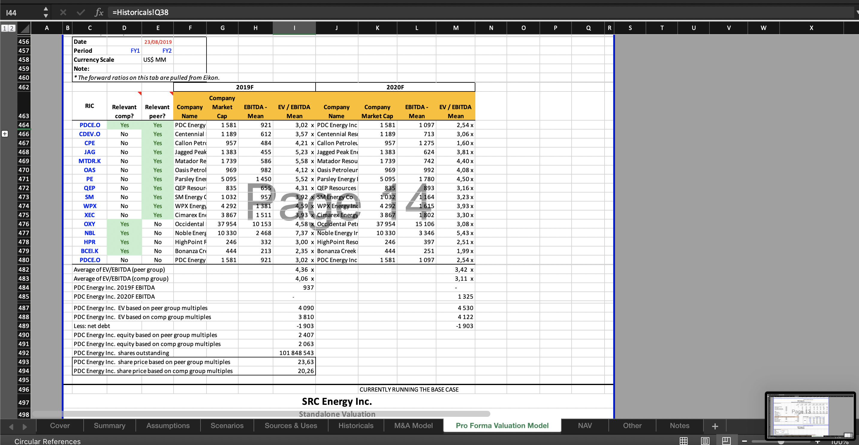Viewport: 859px width, 445px height.
Task: Select column M header
Action: click(456, 28)
